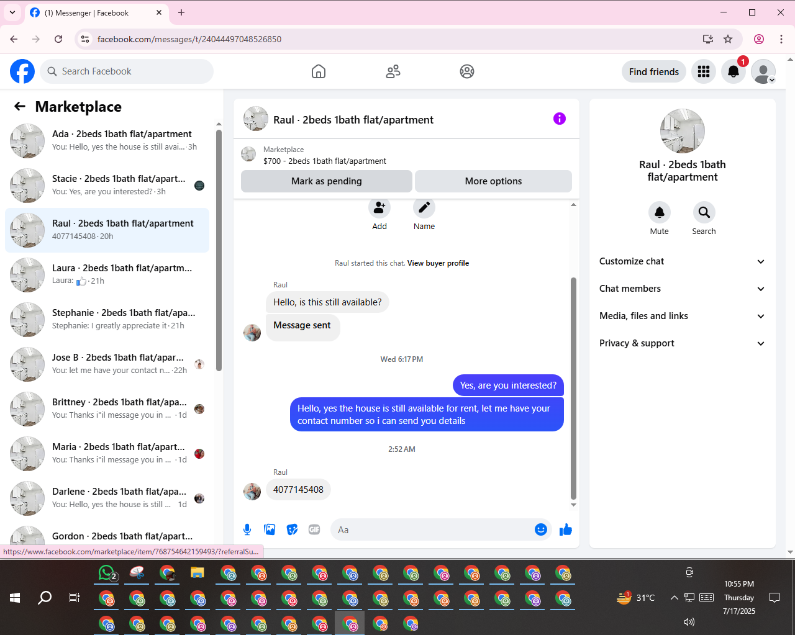Open Darlene's apartment conversation

point(107,498)
